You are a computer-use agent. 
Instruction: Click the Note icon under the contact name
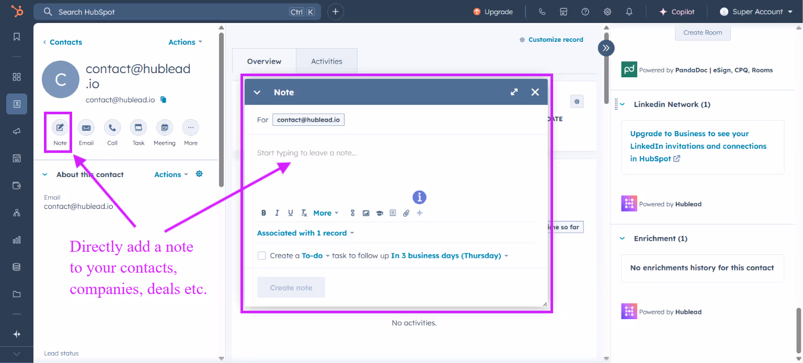(60, 127)
